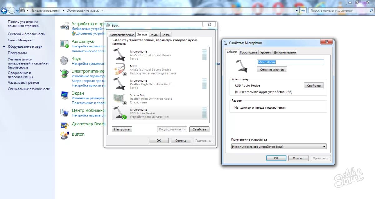Switch to Связь tab
The image size is (375, 199).
click(x=166, y=35)
